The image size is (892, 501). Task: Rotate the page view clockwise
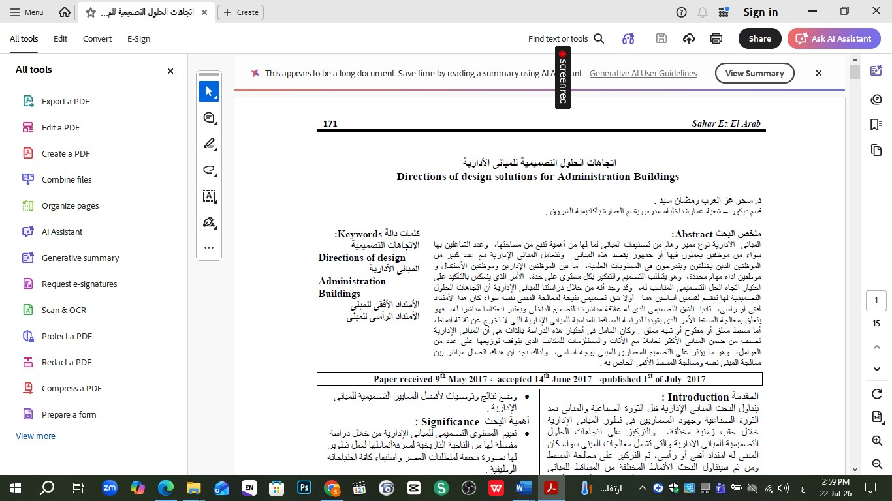(876, 393)
